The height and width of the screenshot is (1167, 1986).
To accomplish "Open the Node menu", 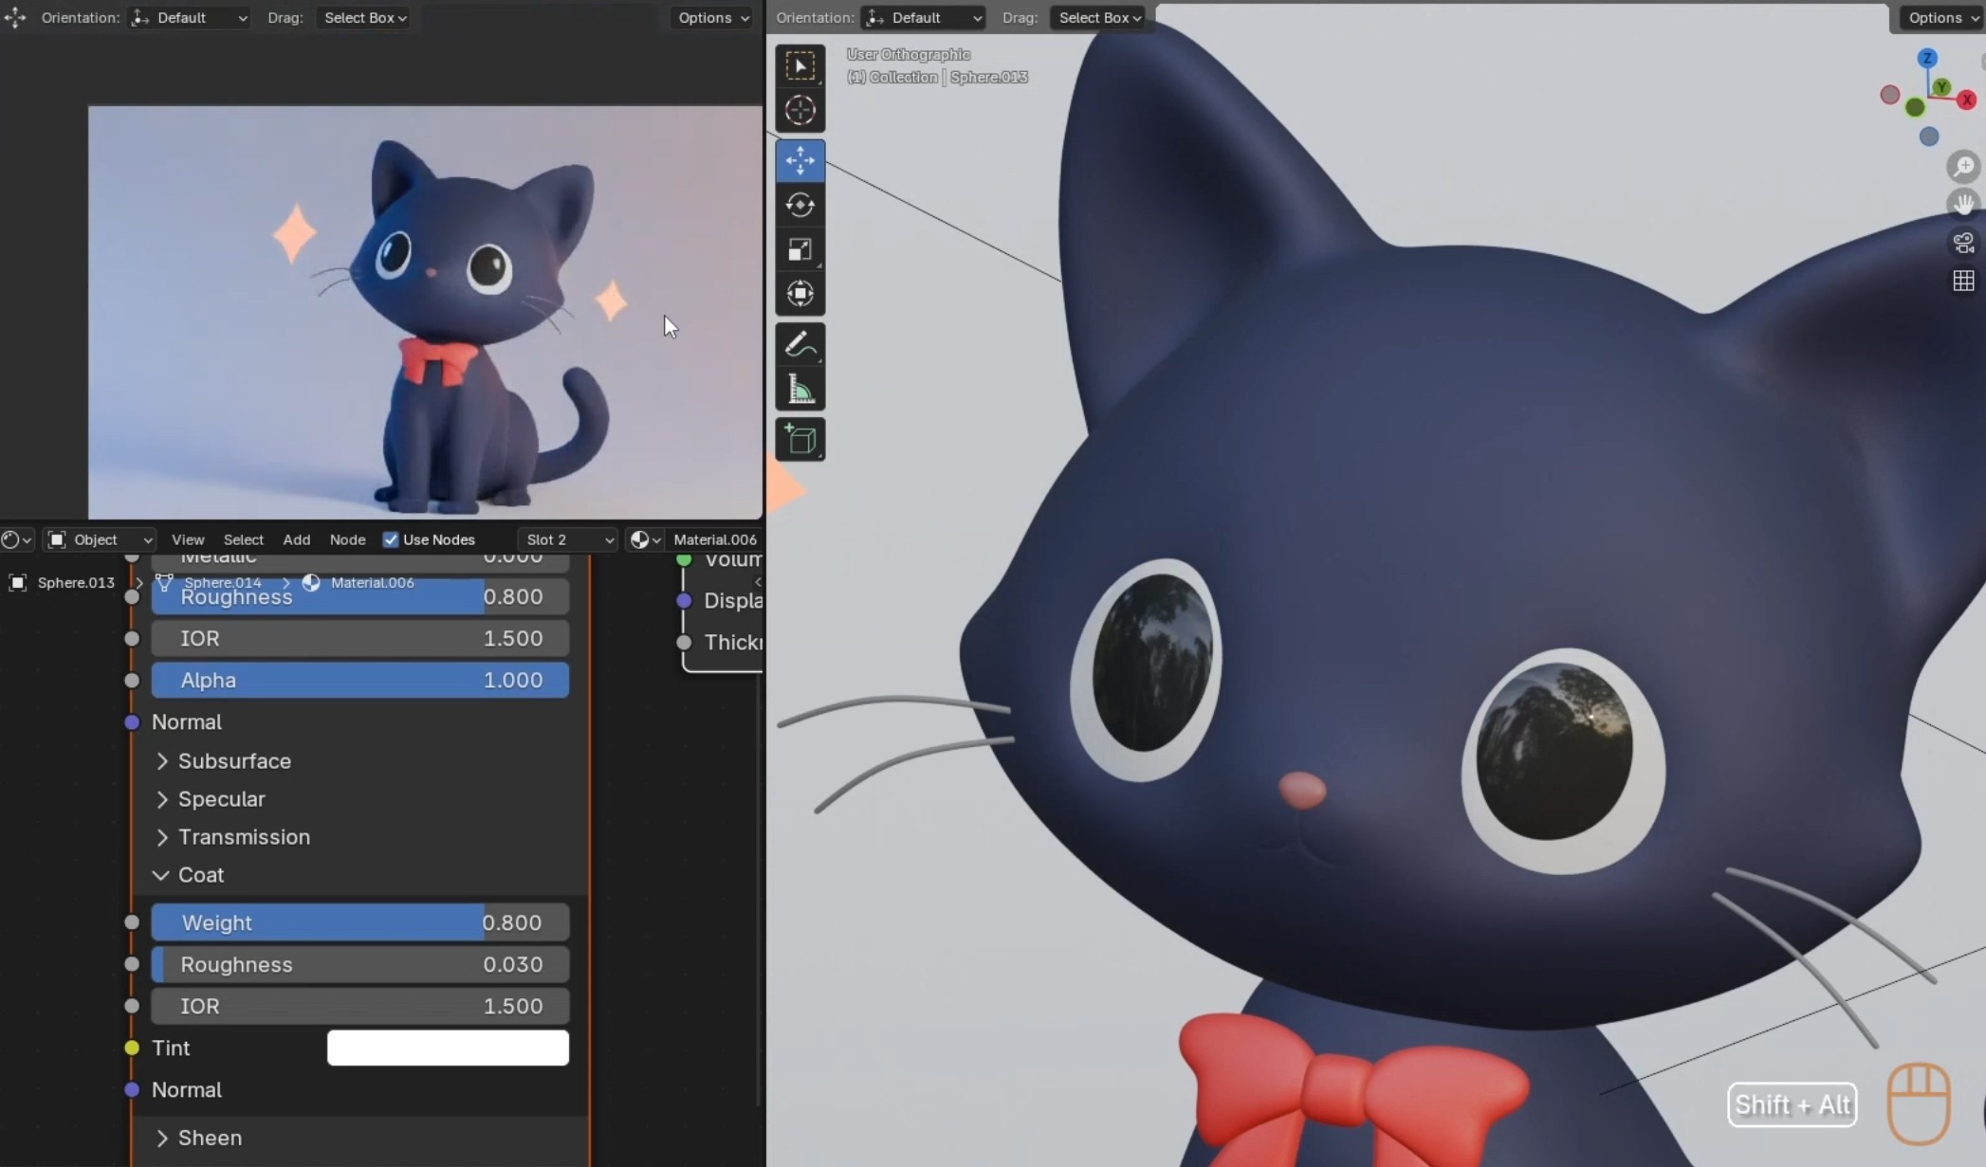I will click(x=347, y=539).
